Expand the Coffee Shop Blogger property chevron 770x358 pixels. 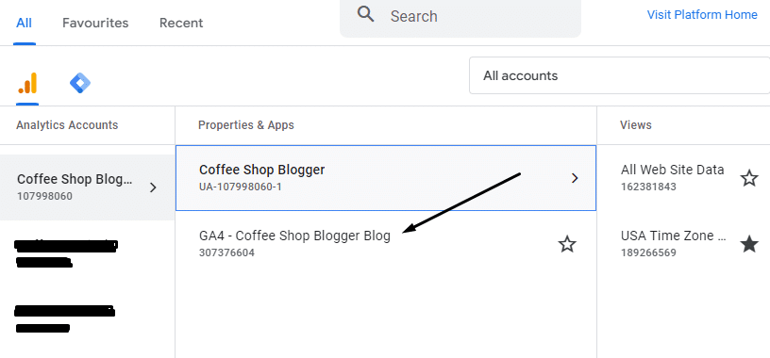tap(575, 178)
